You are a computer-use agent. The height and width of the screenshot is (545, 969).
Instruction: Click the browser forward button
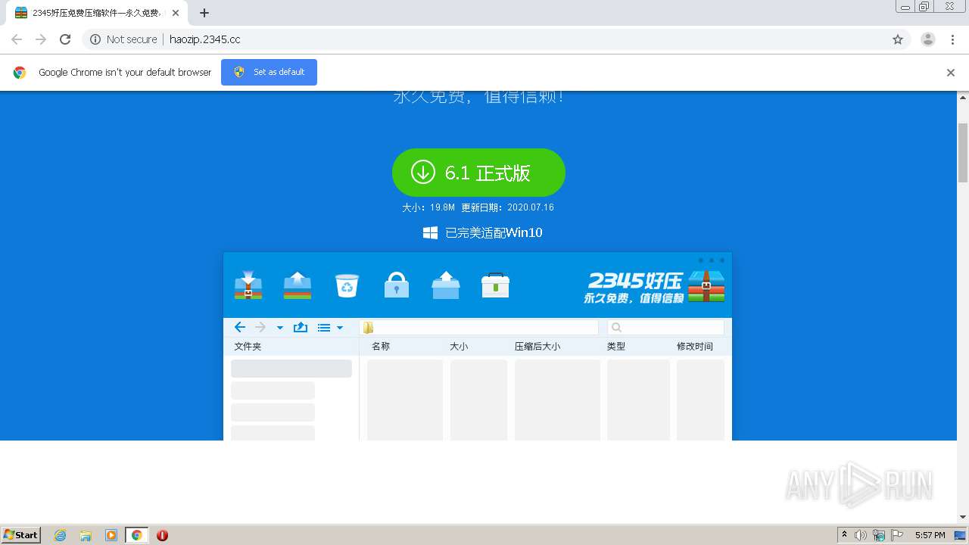point(41,39)
